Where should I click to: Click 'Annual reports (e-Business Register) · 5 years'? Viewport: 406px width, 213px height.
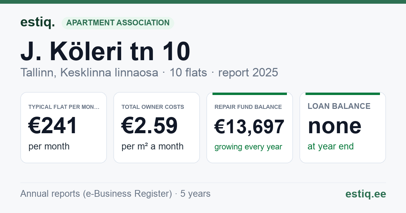115,194
